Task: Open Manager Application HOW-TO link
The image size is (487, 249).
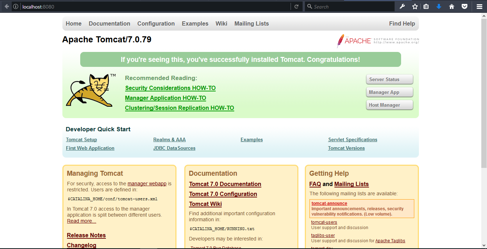Action: [165, 98]
